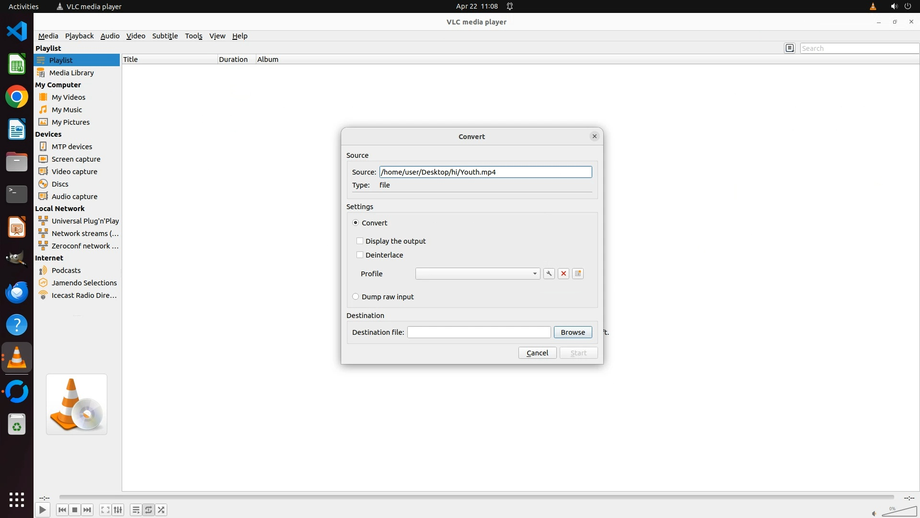Open the Tools menu

coord(194,36)
